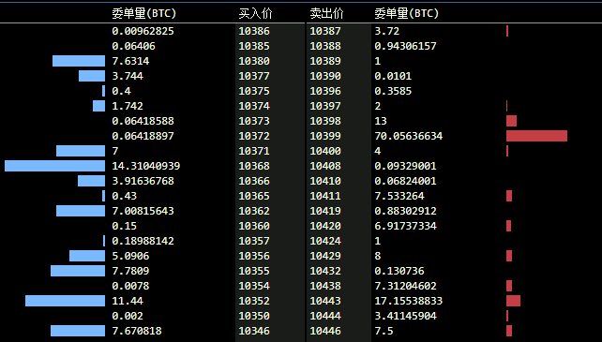Click ask amount 70.05636634
The image size is (602, 342).
click(409, 136)
